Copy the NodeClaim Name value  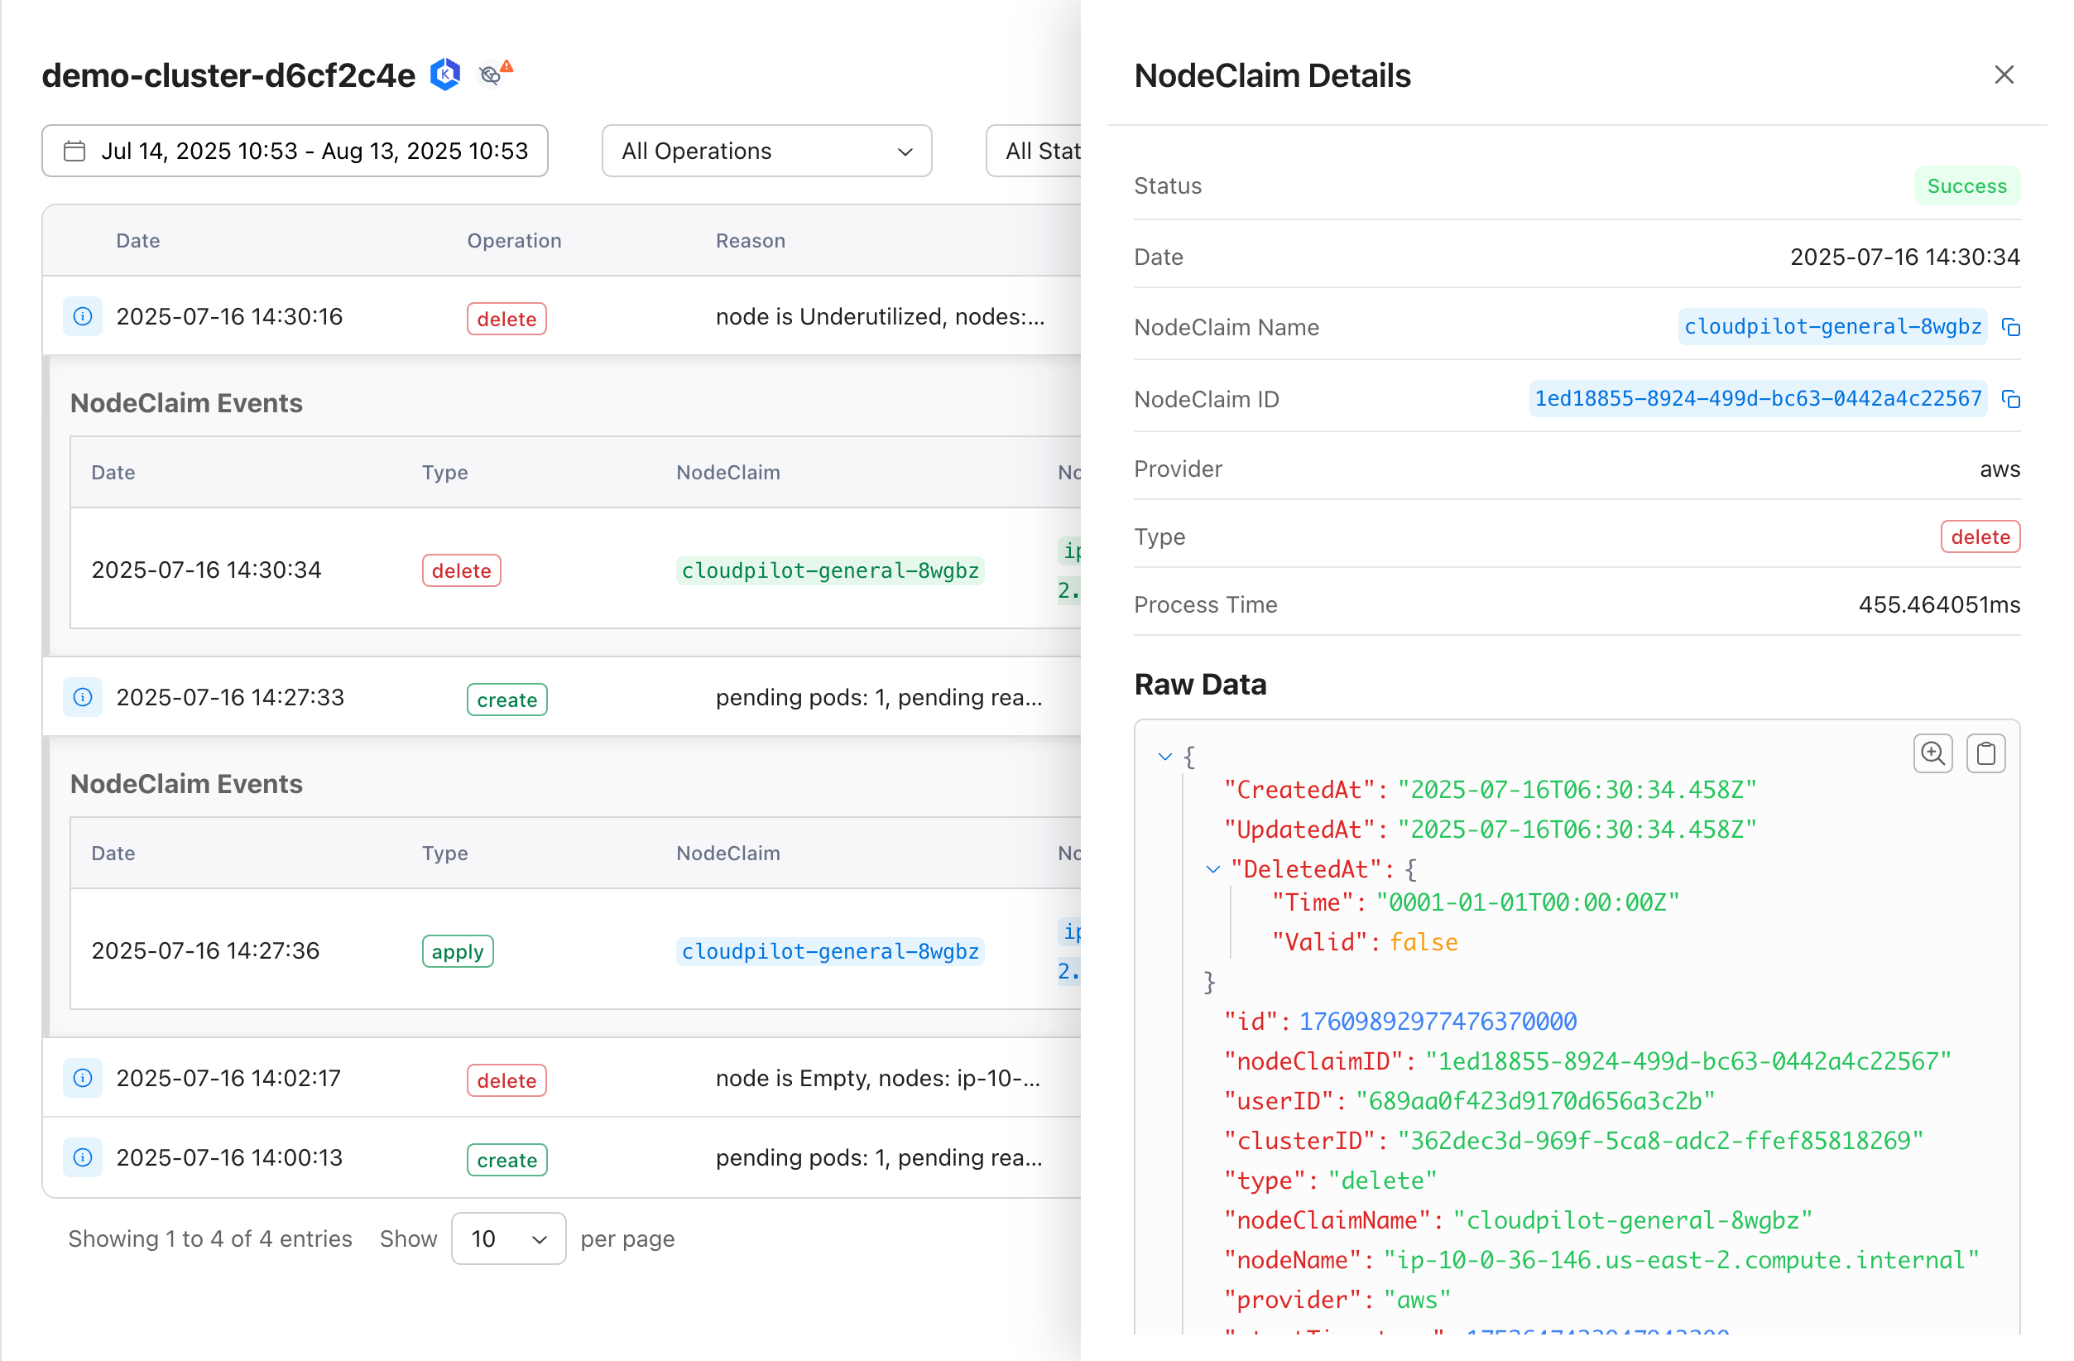(2011, 328)
